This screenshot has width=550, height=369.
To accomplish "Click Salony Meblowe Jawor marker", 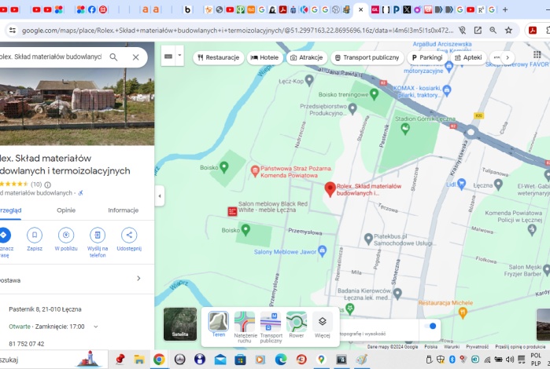I will click(323, 250).
